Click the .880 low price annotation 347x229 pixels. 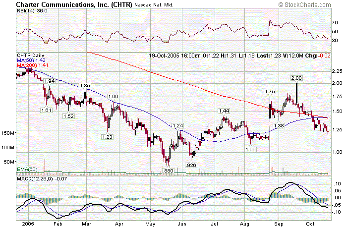[x=168, y=171]
